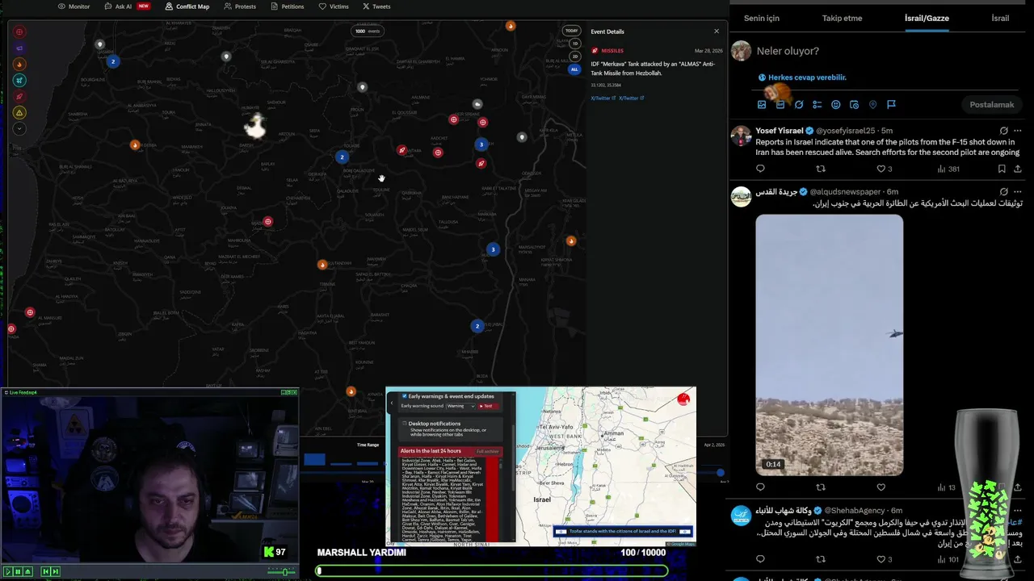Uncheck Early warnings & event end updates
This screenshot has width=1034, height=581.
[x=405, y=396]
